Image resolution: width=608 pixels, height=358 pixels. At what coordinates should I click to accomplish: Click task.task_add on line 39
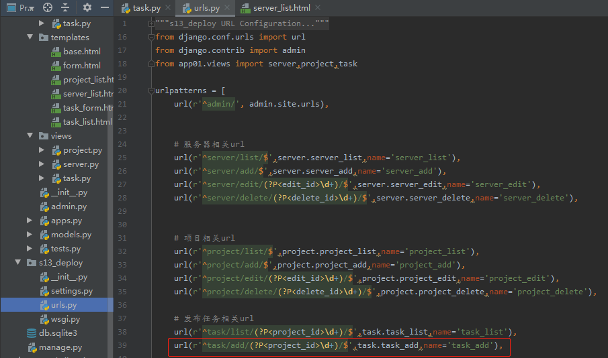pyautogui.click(x=388, y=345)
